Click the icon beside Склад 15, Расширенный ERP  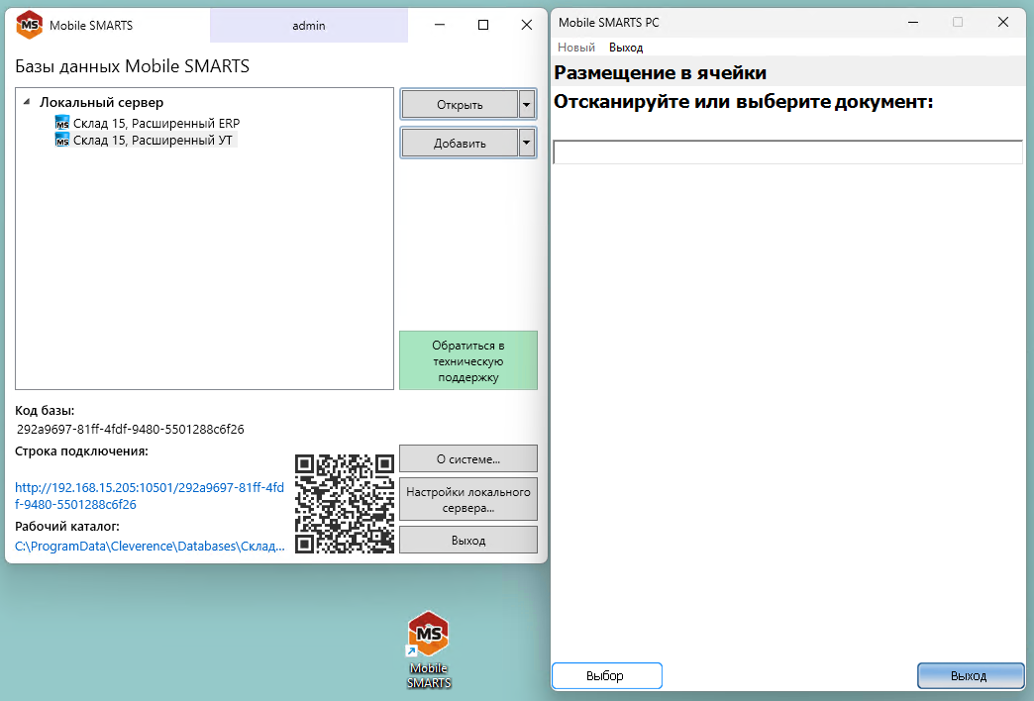[x=62, y=124]
